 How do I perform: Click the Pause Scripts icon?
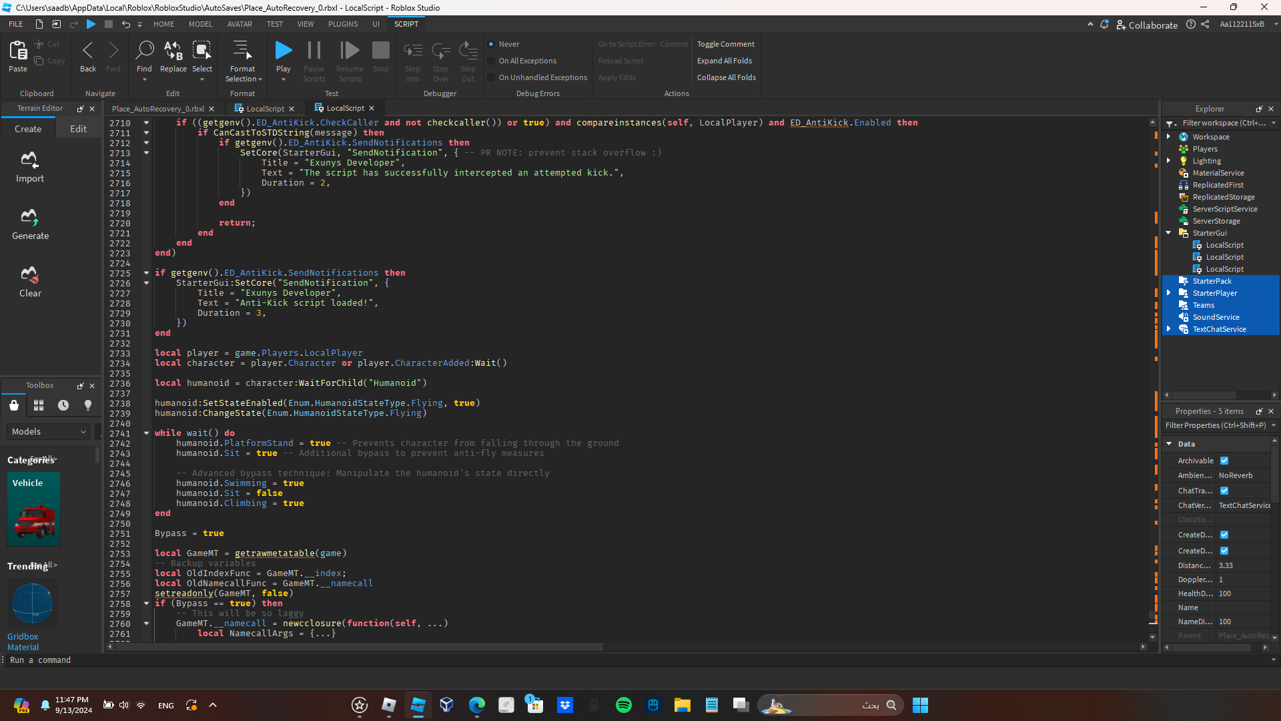314,51
